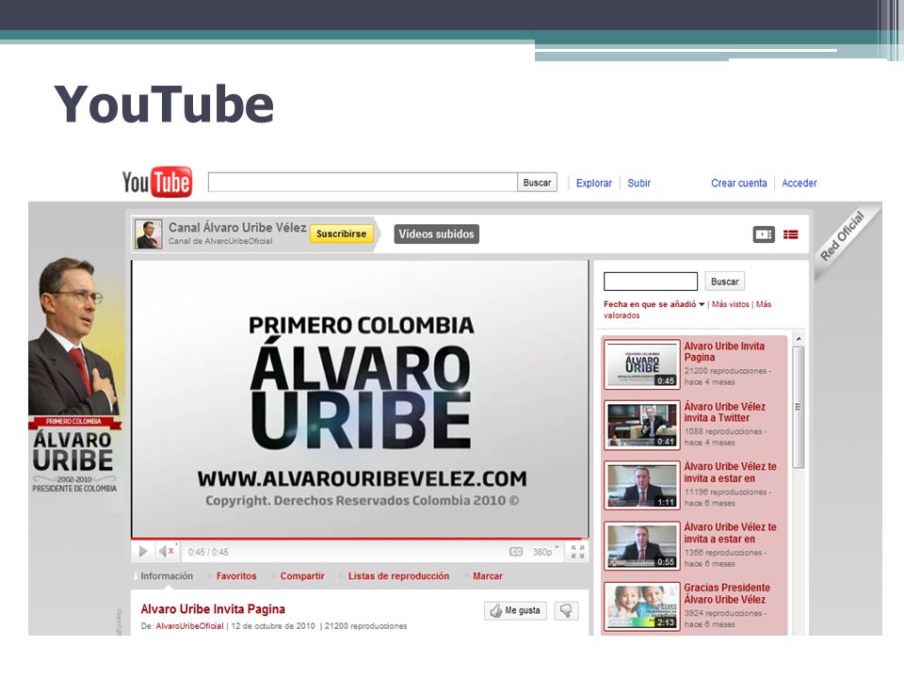Enter fullscreen with the expand icon

pyautogui.click(x=577, y=552)
